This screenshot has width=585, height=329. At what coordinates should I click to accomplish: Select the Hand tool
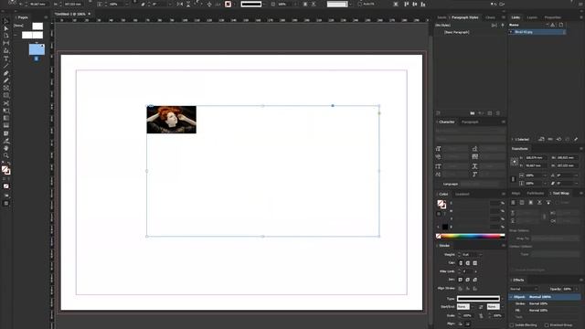(6, 148)
